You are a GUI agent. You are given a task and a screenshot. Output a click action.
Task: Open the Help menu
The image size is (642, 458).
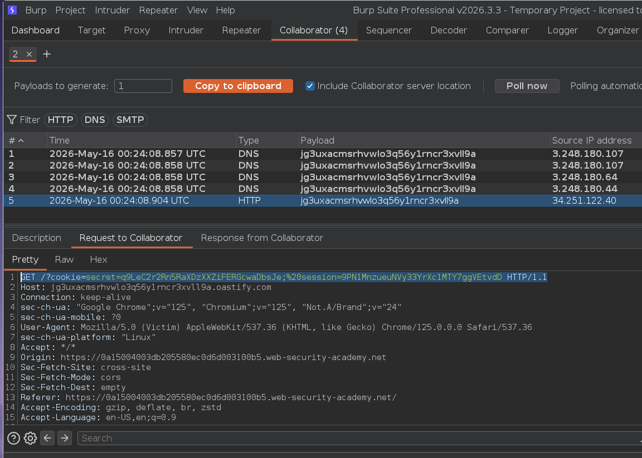point(226,10)
